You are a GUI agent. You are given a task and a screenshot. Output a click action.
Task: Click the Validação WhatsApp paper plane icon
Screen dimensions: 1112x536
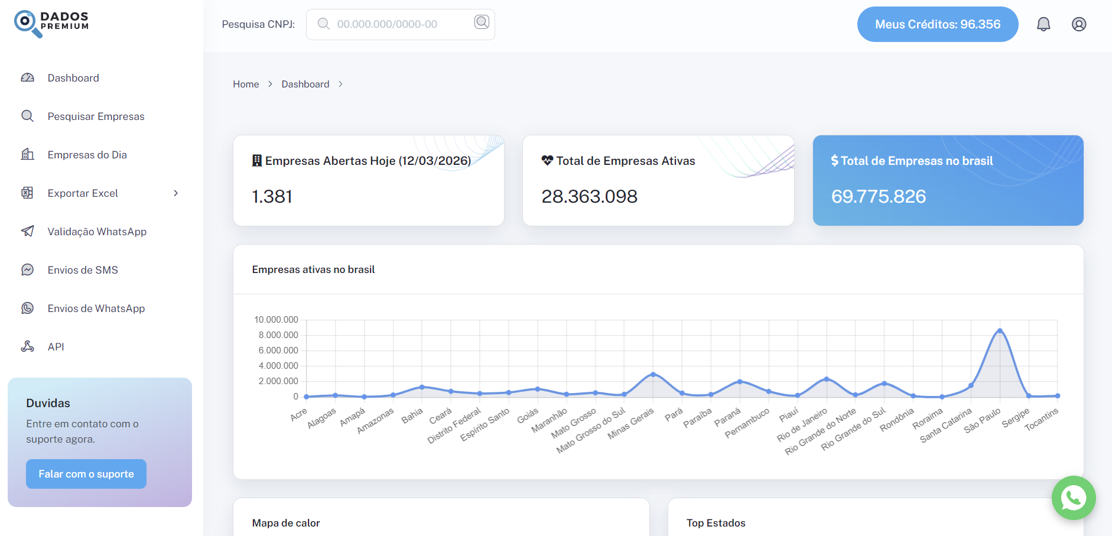[28, 232]
